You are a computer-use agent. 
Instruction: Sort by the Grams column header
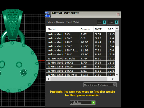point(86,29)
